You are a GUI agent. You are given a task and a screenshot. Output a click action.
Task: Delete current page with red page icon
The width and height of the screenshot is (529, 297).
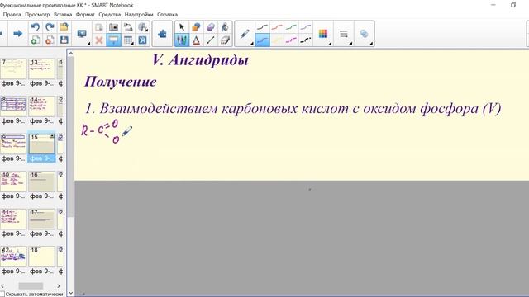pyautogui.click(x=50, y=40)
